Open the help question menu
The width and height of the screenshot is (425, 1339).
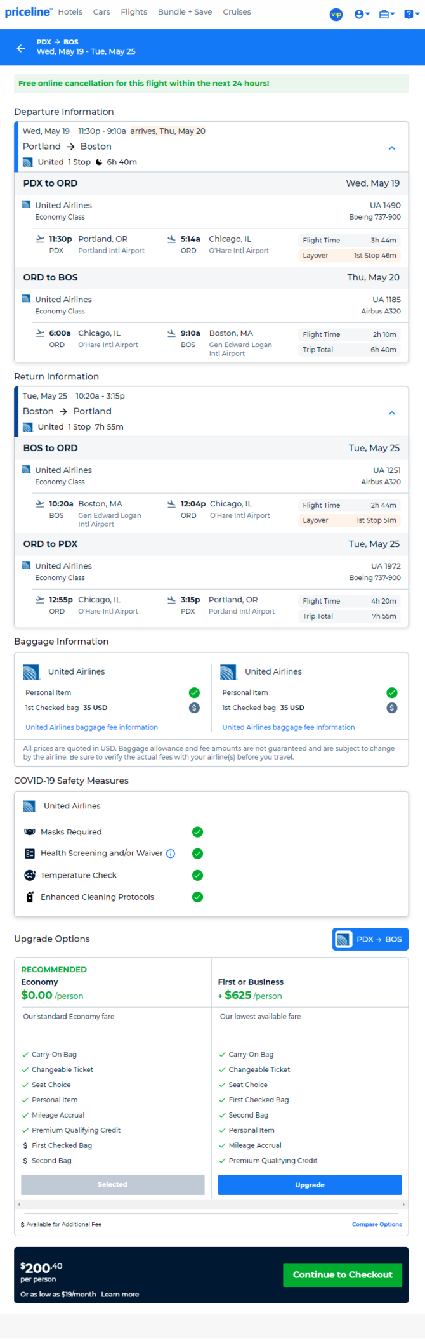pyautogui.click(x=411, y=14)
